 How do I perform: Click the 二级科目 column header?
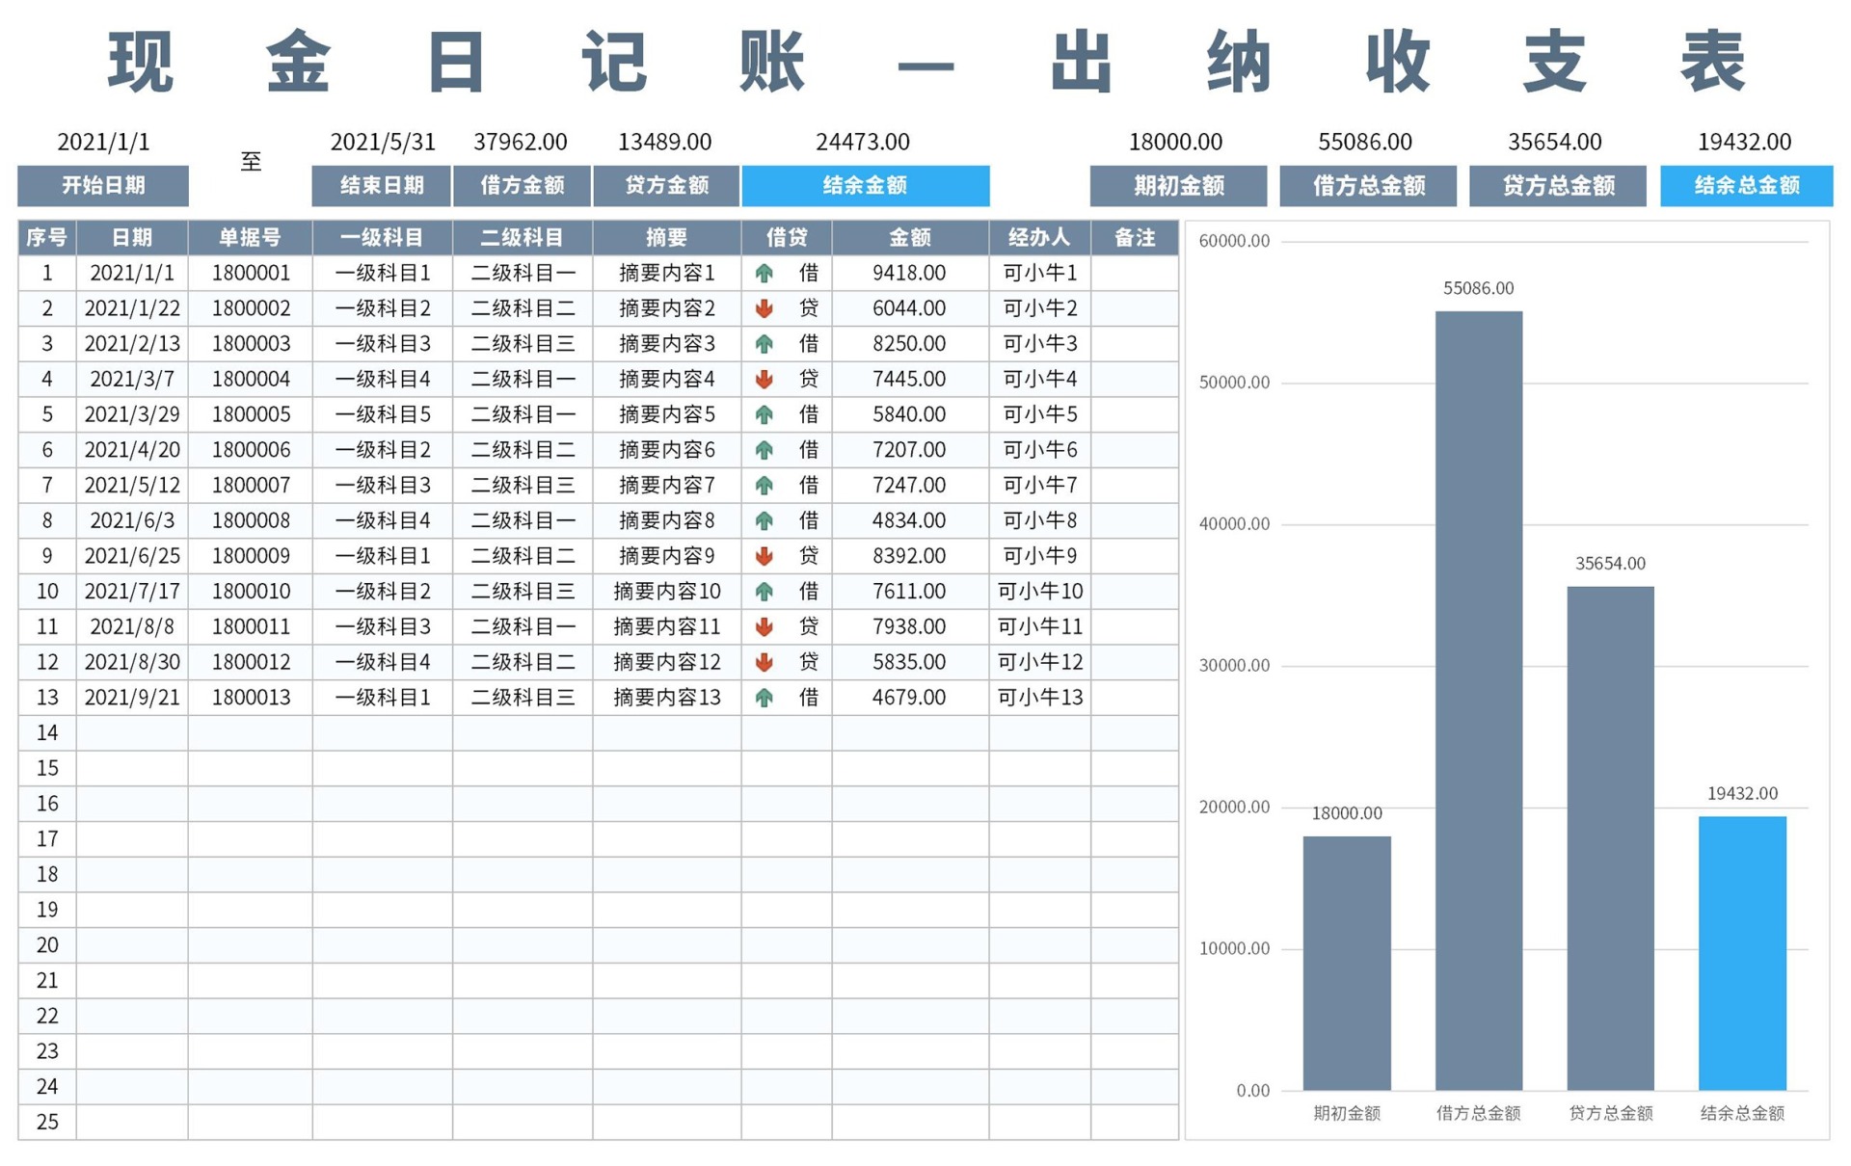tap(523, 238)
